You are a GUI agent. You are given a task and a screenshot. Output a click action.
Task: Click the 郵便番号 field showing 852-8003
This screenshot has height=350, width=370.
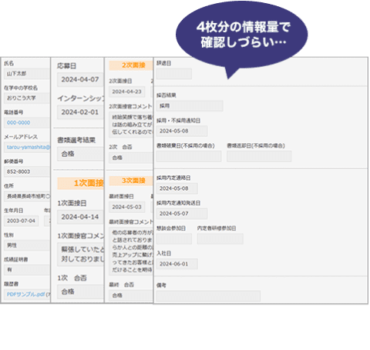[27, 172]
